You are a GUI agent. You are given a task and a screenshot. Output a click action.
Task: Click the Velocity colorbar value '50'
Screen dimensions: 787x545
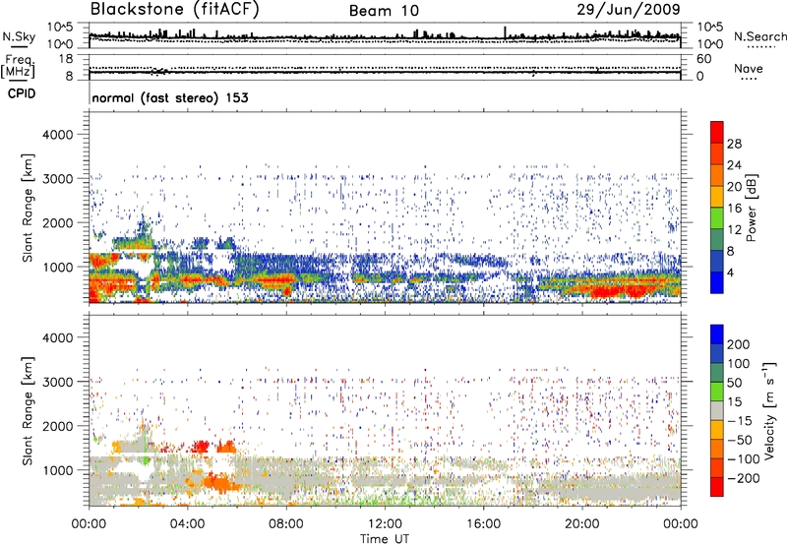pos(734,383)
